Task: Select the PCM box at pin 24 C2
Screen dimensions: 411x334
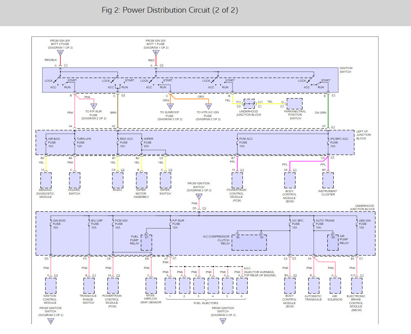Action: [x=113, y=286]
